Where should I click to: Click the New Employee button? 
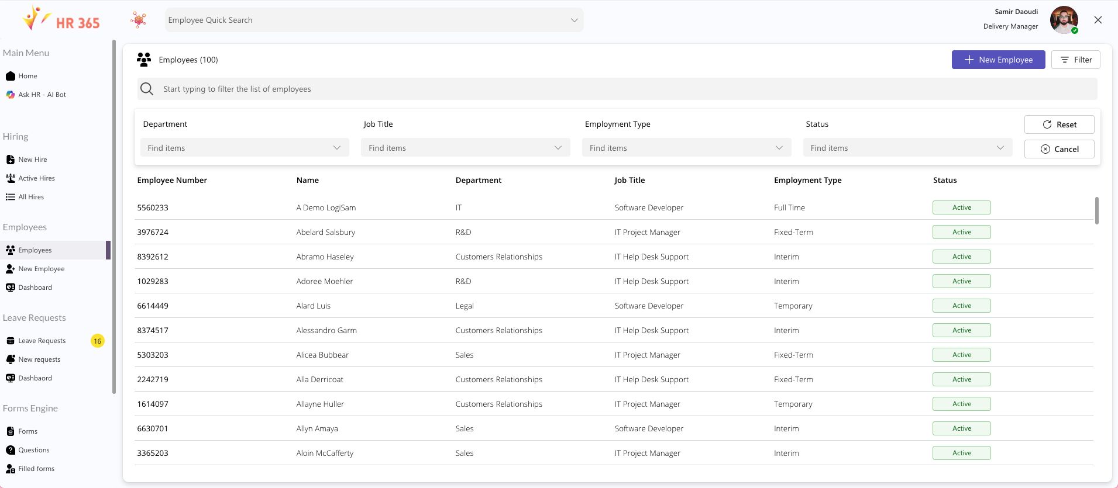tap(998, 60)
